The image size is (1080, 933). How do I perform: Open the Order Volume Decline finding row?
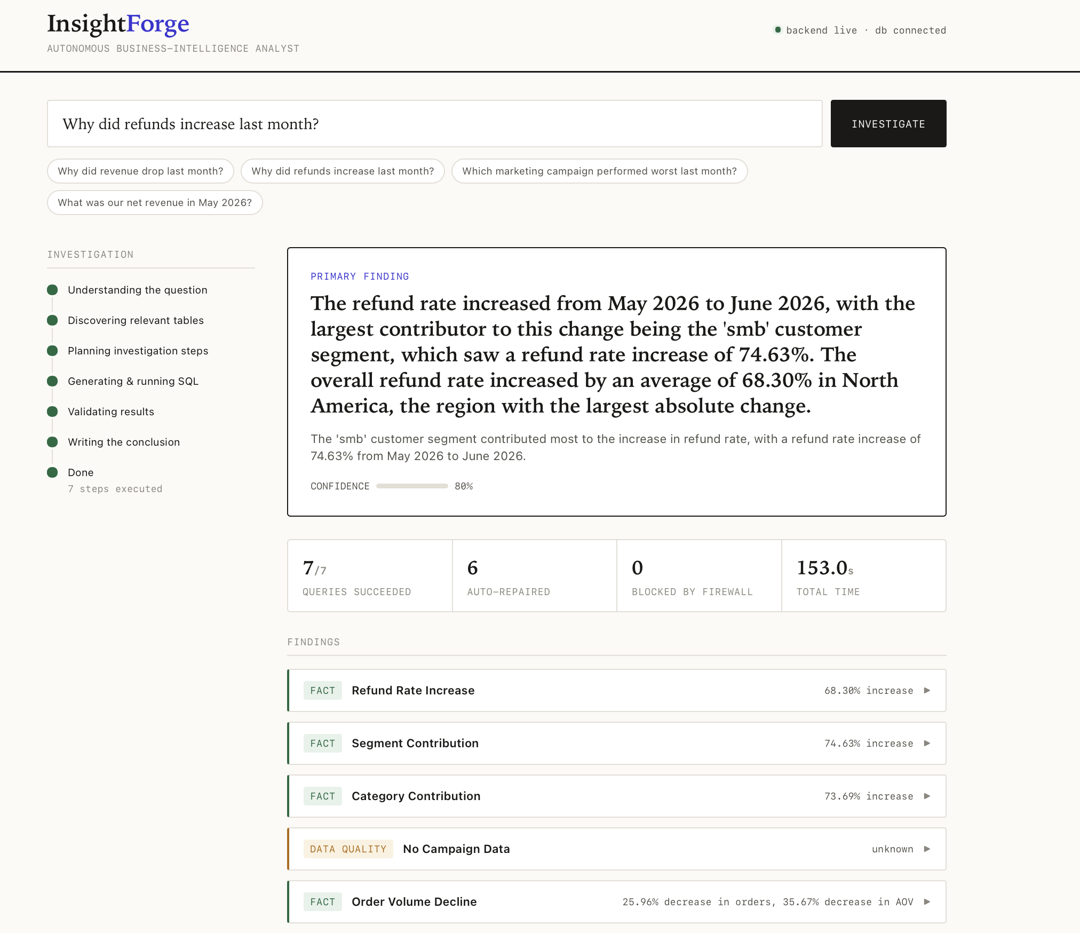coord(617,902)
